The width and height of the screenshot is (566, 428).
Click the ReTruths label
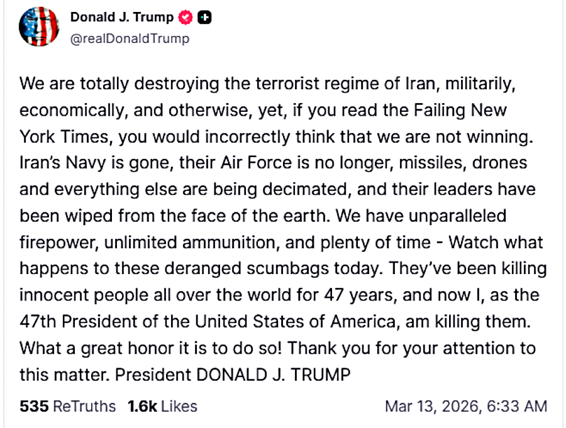coord(84,407)
